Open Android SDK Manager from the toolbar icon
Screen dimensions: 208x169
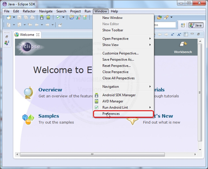point(42,17)
